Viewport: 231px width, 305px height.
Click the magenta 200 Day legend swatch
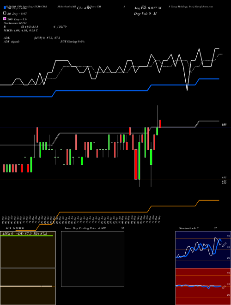[x=5, y=18]
